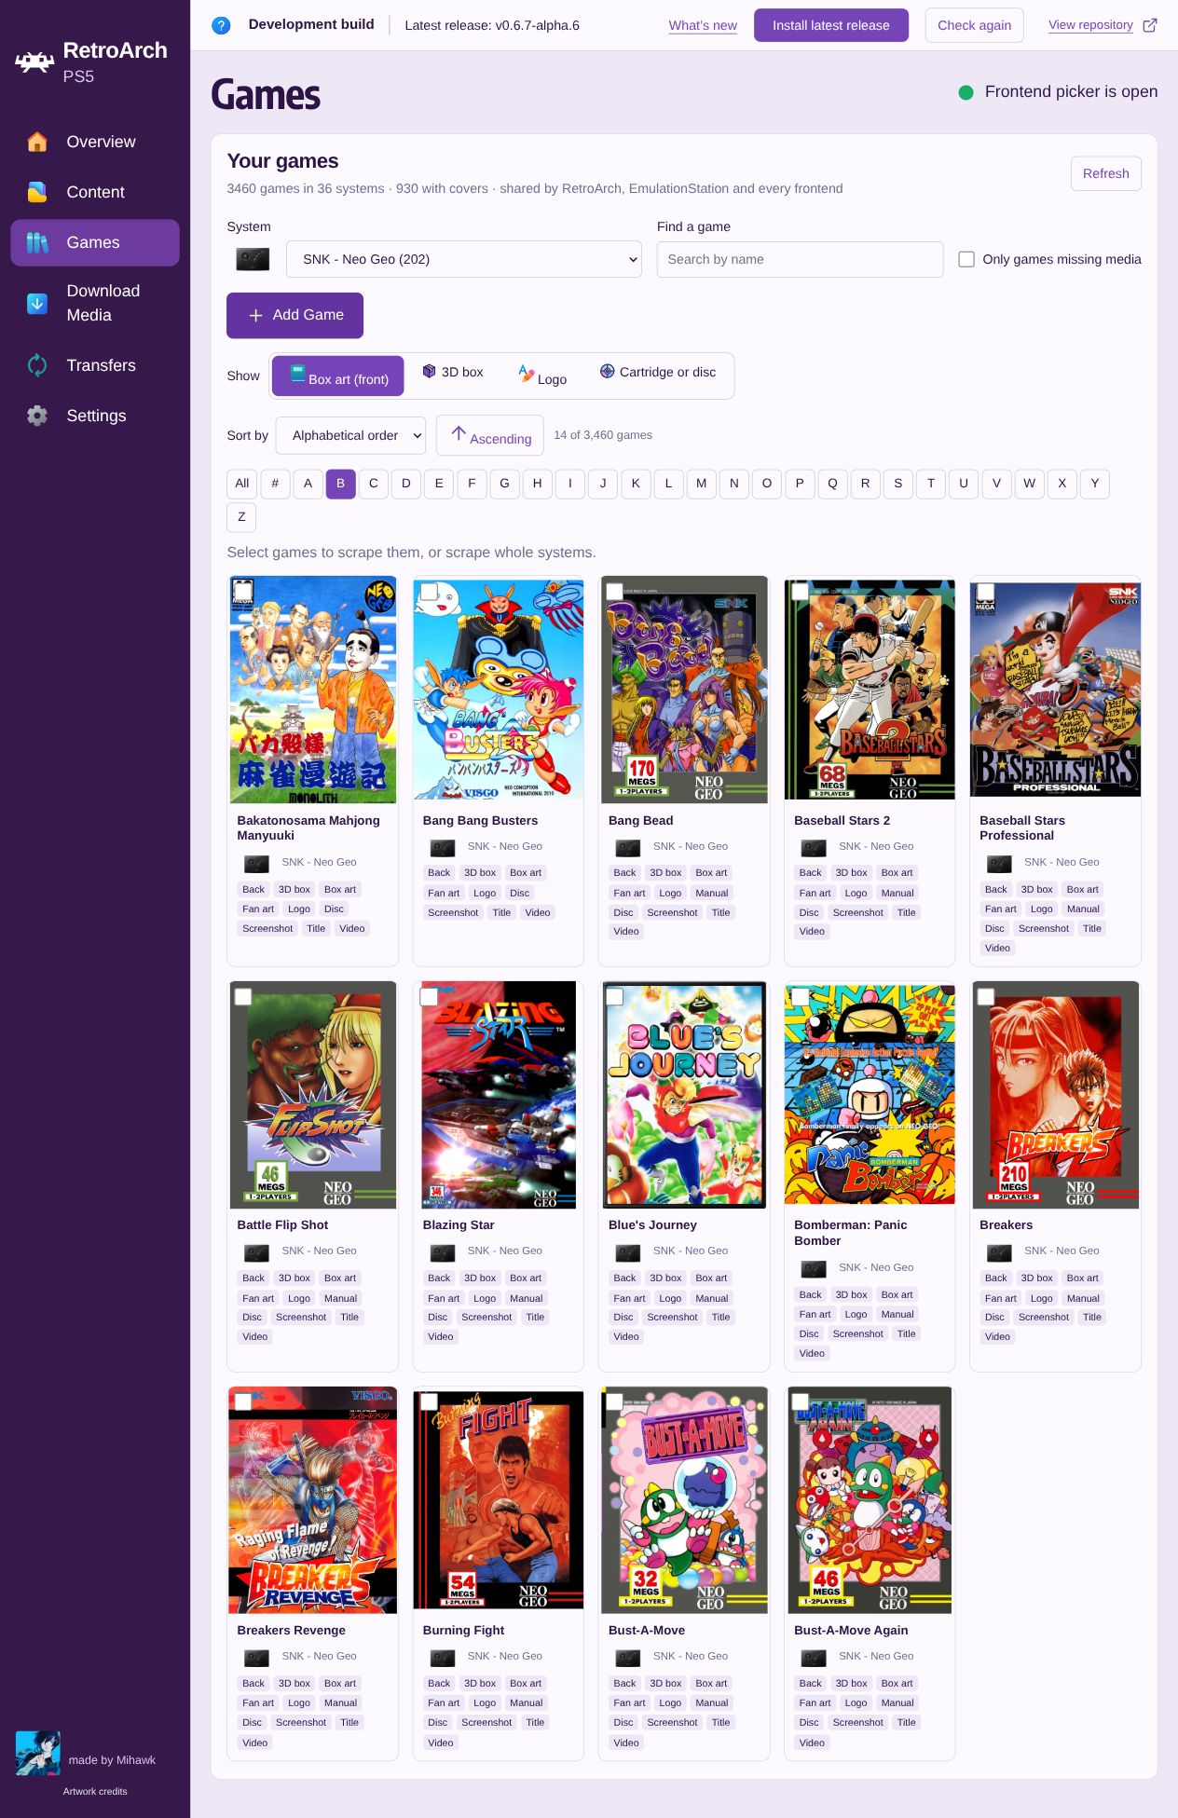Select the Burning Fight checkbox
This screenshot has width=1178, height=1818.
(430, 1401)
